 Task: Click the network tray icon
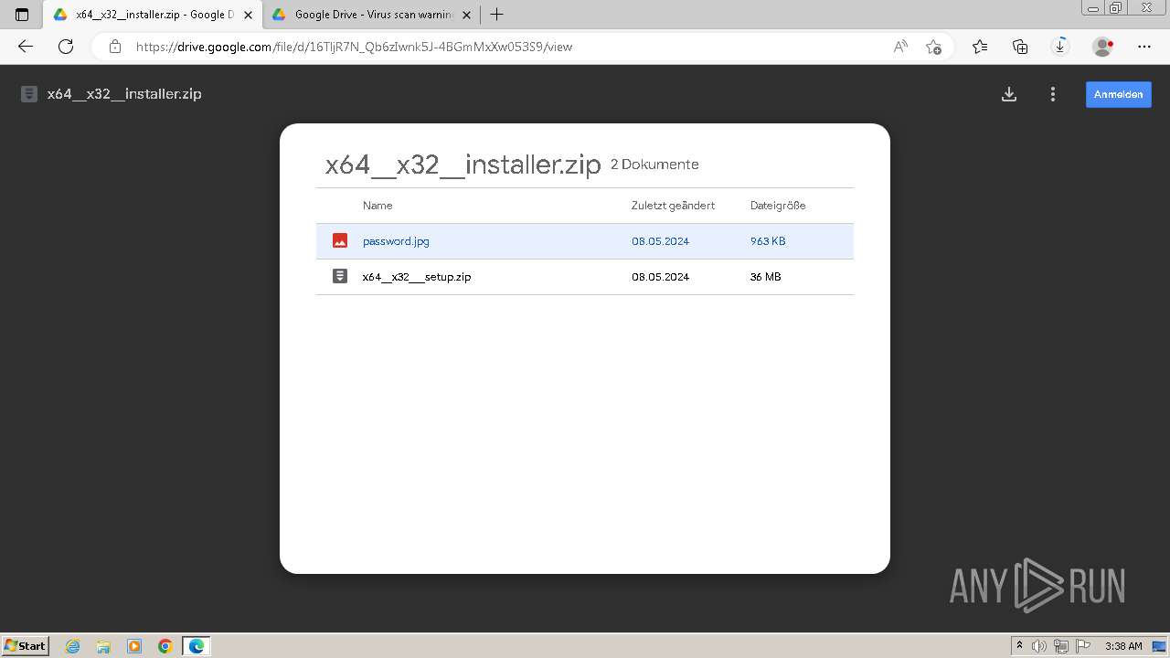(1060, 646)
